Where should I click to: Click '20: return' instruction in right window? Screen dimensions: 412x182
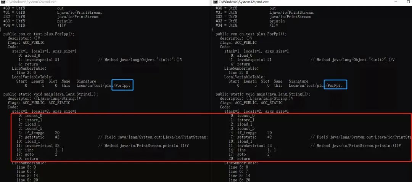239,159
